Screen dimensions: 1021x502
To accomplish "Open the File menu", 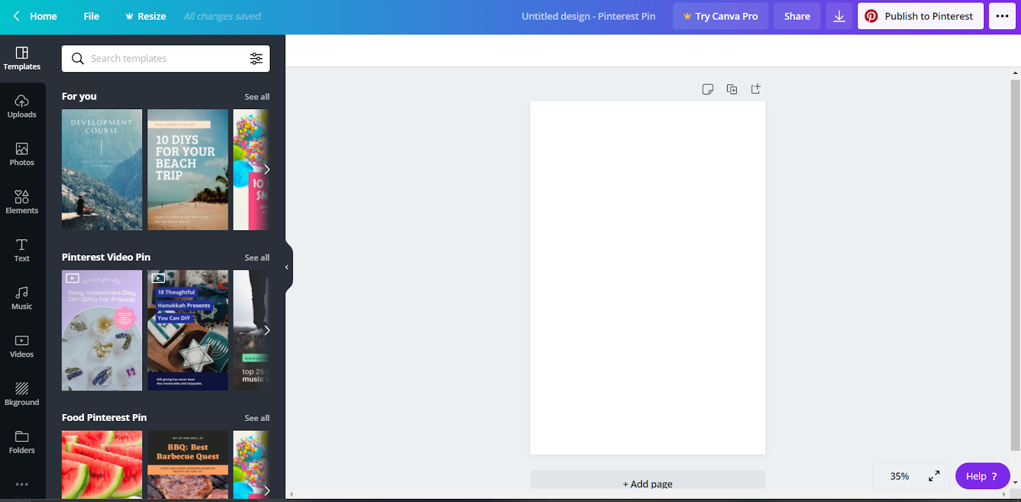I will (x=91, y=16).
